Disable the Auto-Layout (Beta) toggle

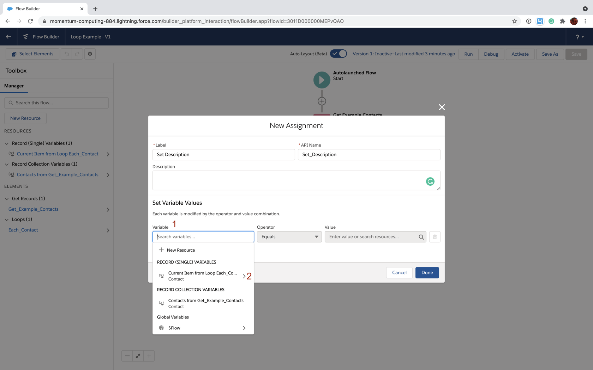[339, 54]
